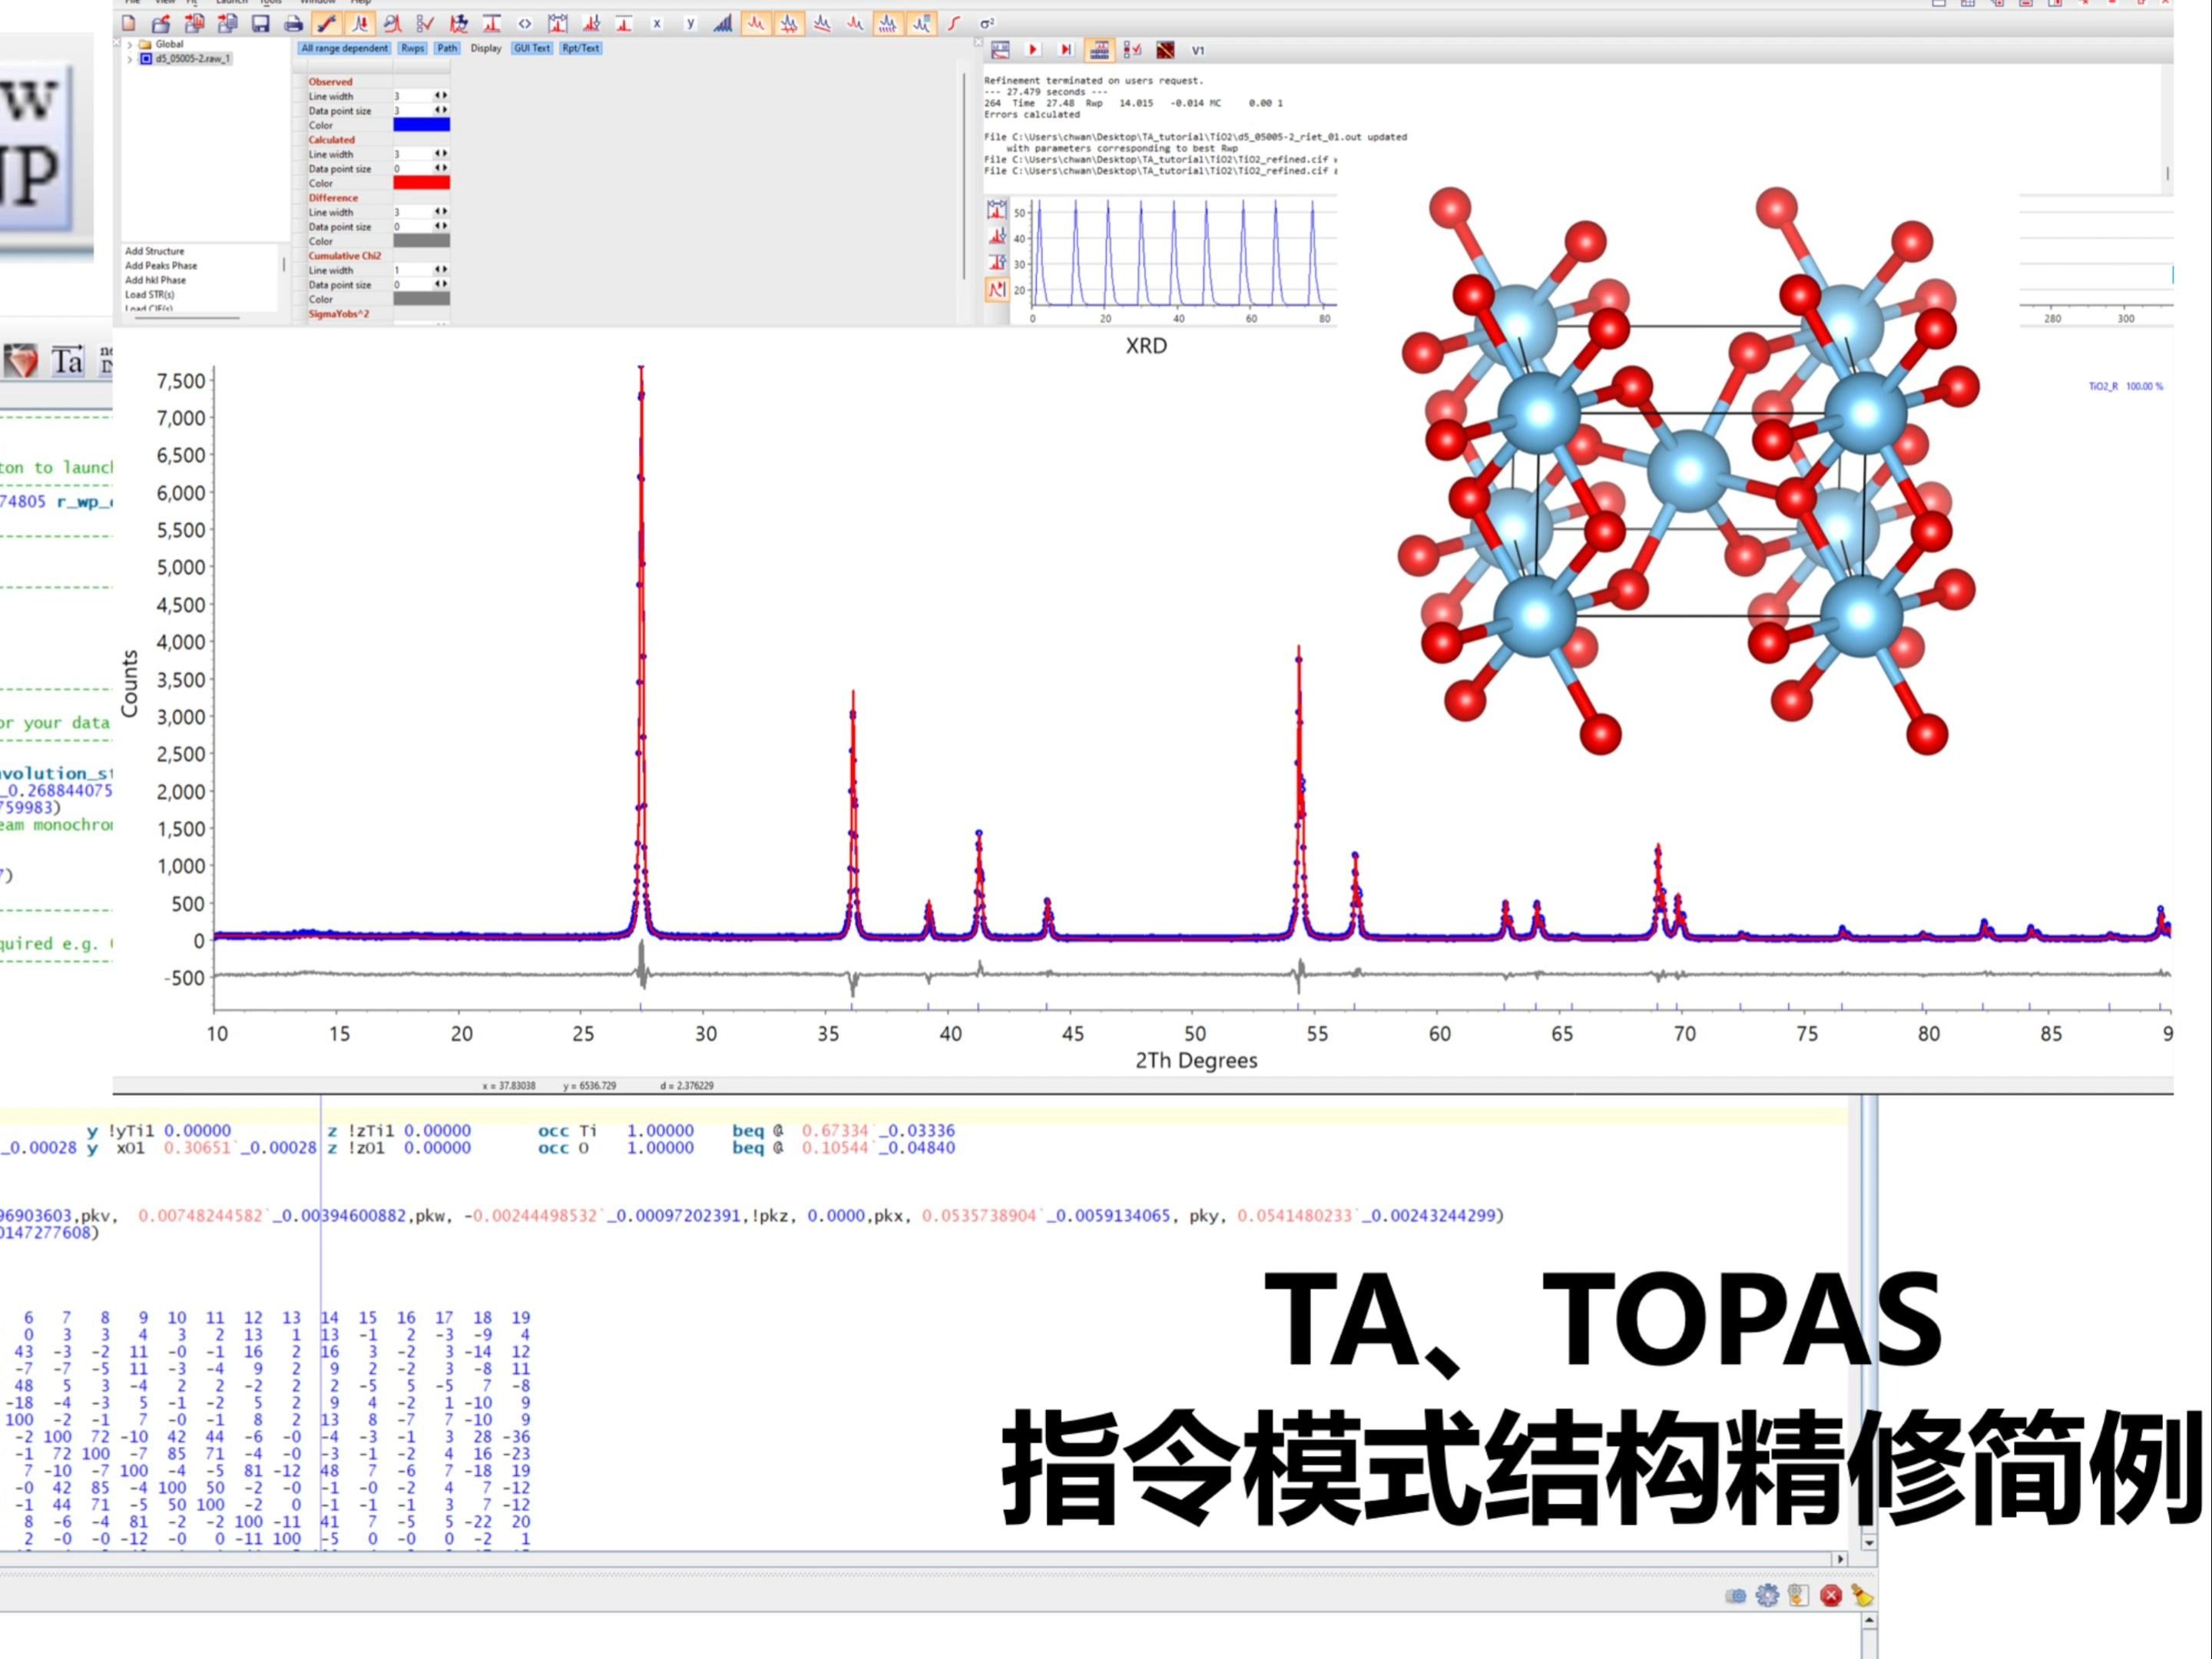Click the Ta icon in the left window
The width and height of the screenshot is (2212, 1659).
point(67,360)
